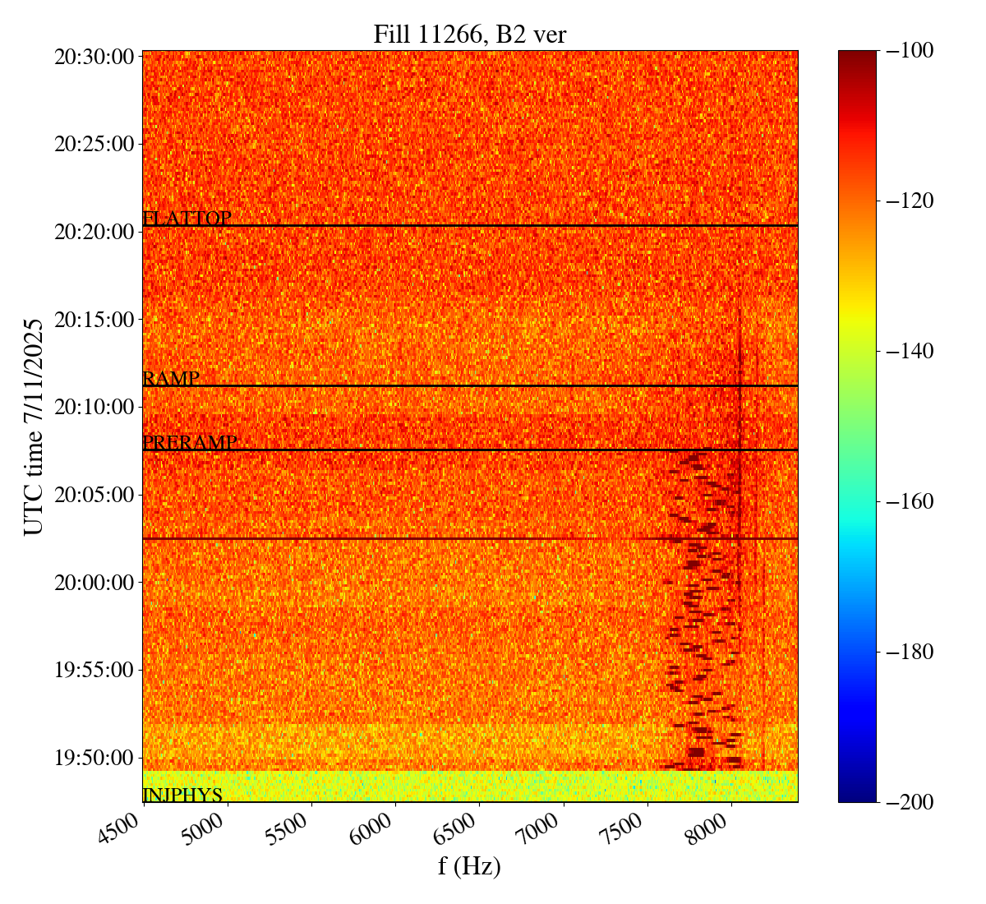Screen dimensions: 986x904
Task: Click the INJPHYS phase label
Action: coord(182,795)
